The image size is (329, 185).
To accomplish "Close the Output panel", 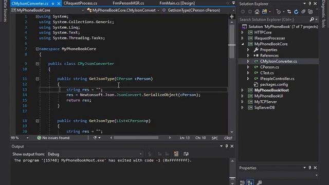I will click(x=232, y=146).
